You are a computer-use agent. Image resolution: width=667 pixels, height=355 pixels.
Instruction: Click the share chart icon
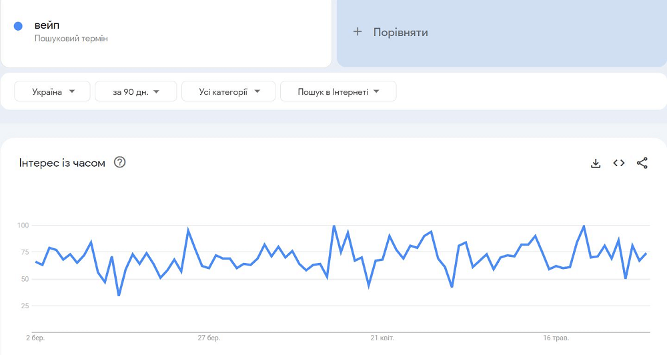642,163
